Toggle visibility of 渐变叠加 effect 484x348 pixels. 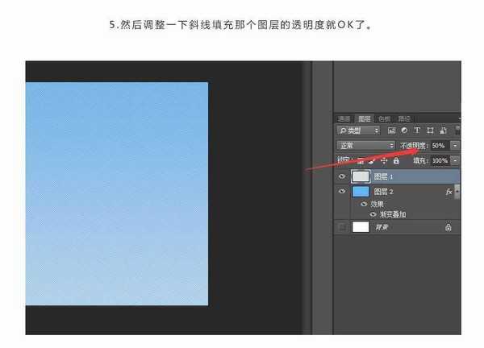tap(373, 214)
